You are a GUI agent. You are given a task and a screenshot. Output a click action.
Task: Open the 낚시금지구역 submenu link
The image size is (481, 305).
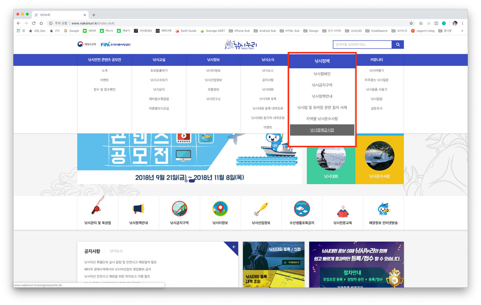(322, 85)
